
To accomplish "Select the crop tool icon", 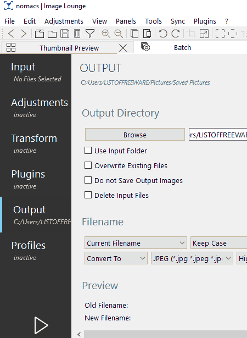I will click(x=192, y=34).
